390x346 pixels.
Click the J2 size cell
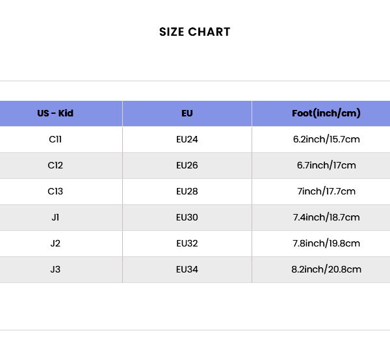pos(55,243)
